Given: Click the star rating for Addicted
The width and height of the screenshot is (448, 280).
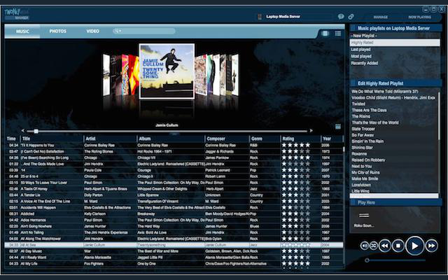Looking at the screenshot, I should [x=295, y=213].
